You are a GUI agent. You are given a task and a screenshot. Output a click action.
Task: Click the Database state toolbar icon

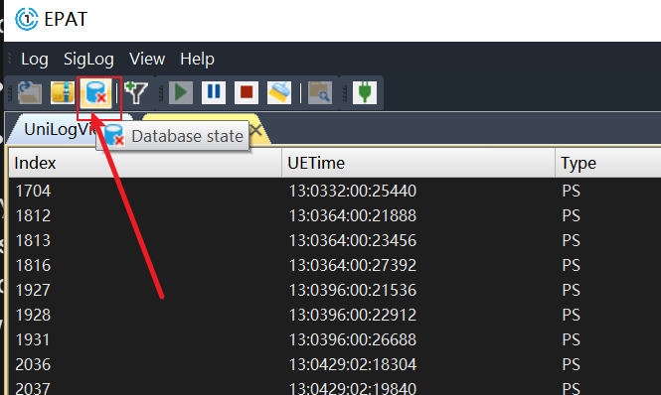(x=96, y=92)
